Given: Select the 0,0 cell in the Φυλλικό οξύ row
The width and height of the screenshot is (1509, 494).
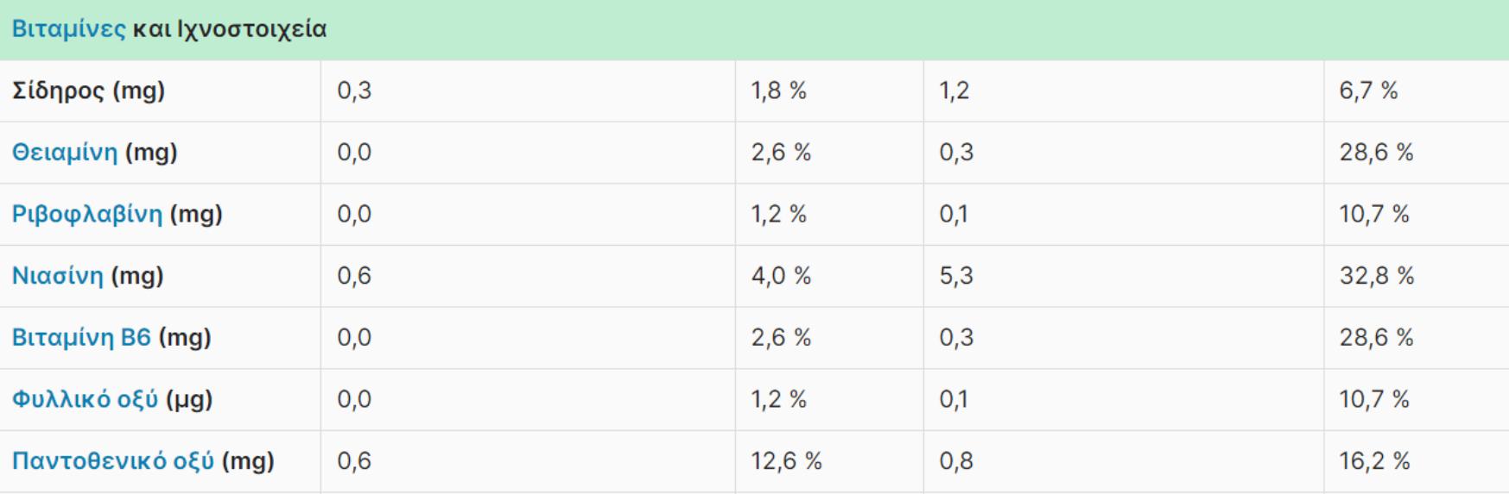Looking at the screenshot, I should tap(354, 399).
